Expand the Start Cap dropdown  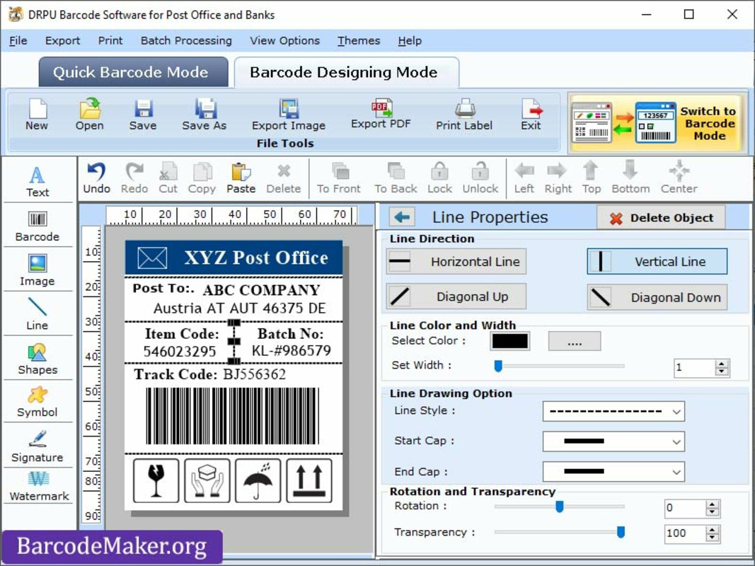[x=613, y=441]
